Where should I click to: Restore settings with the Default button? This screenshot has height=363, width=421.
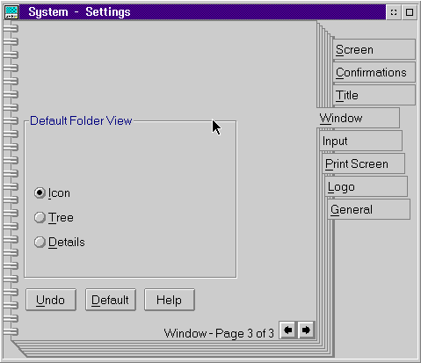tap(111, 300)
